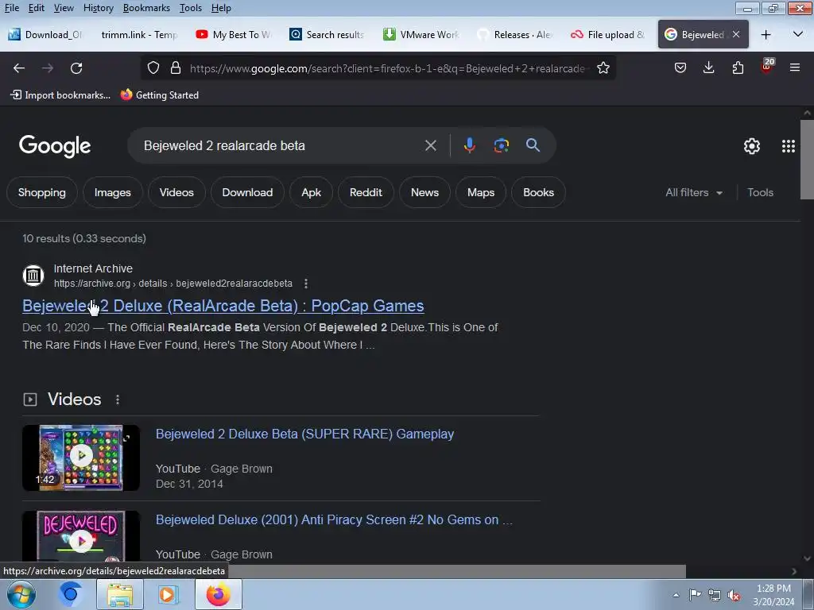Open the Tools search options

coord(760,192)
